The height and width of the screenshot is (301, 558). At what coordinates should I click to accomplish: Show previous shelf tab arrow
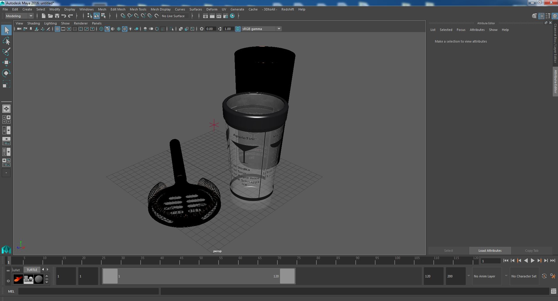(x=43, y=270)
